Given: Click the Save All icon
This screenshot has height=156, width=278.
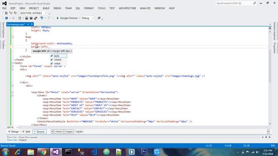Looking at the screenshot, I should click(36, 18).
